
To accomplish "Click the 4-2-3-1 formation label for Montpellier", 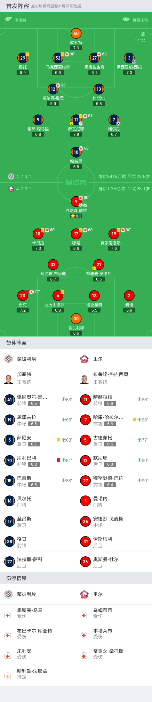I will (x=24, y=176).
